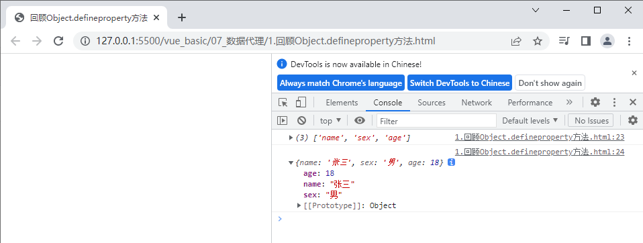This screenshot has height=243, width=643.
Task: Click the address bar URL
Action: point(265,41)
